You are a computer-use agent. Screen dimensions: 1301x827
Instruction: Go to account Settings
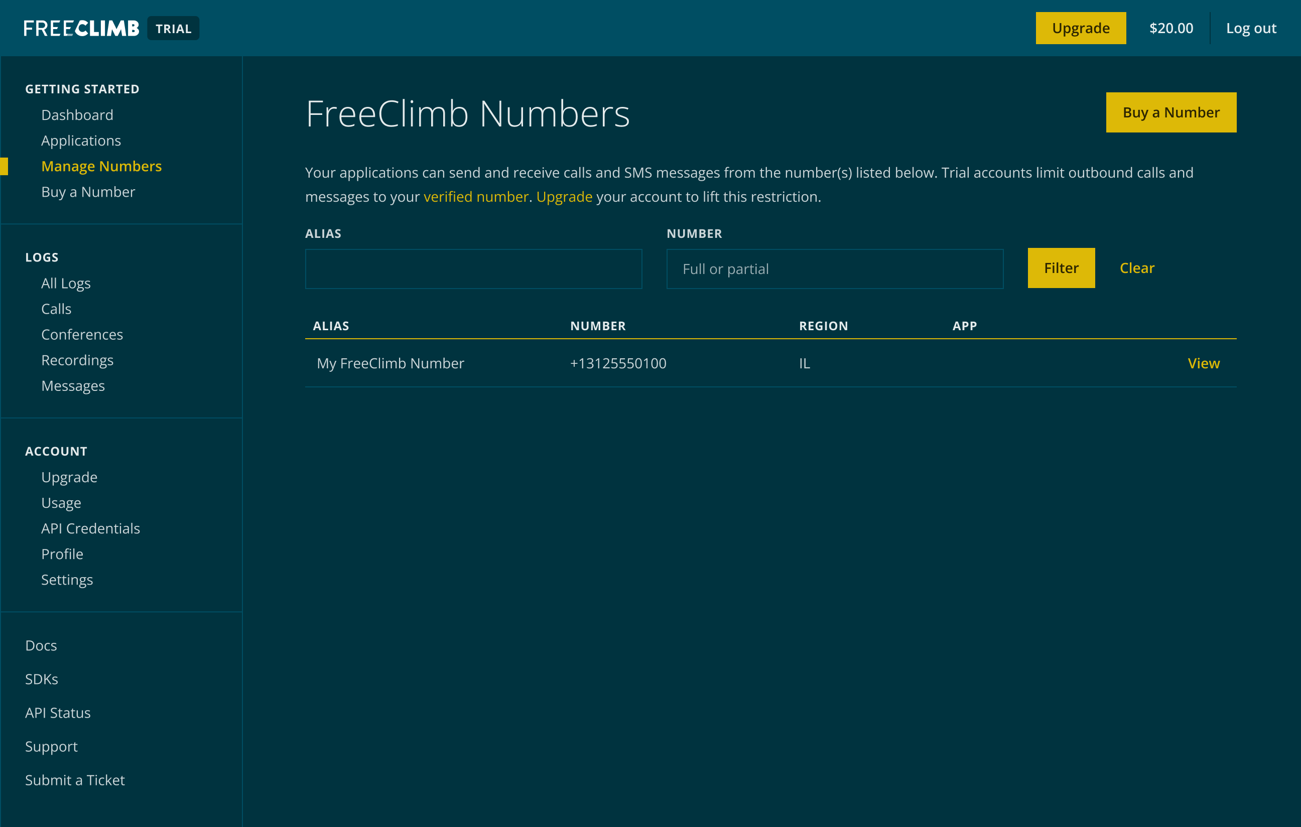tap(67, 580)
